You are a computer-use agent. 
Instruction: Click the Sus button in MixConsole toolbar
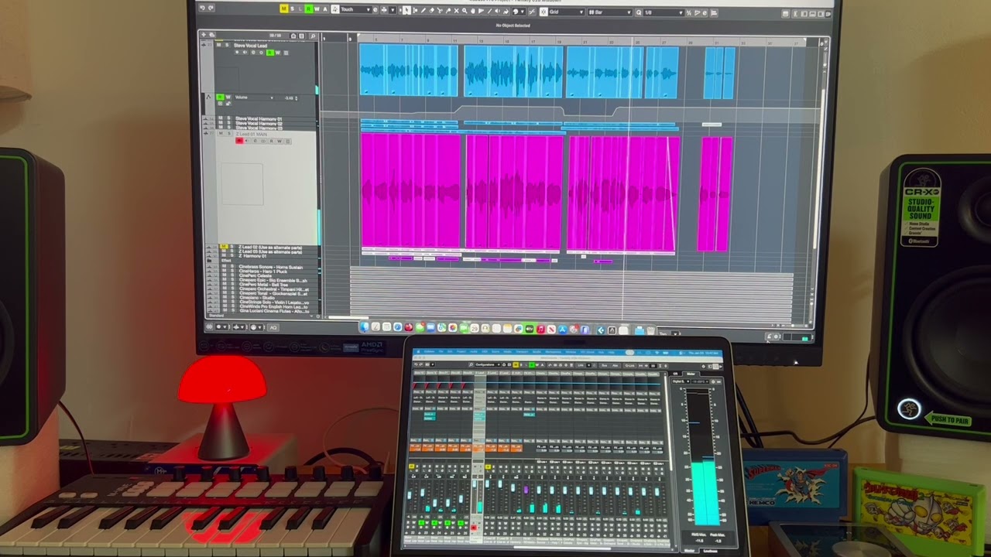click(604, 365)
